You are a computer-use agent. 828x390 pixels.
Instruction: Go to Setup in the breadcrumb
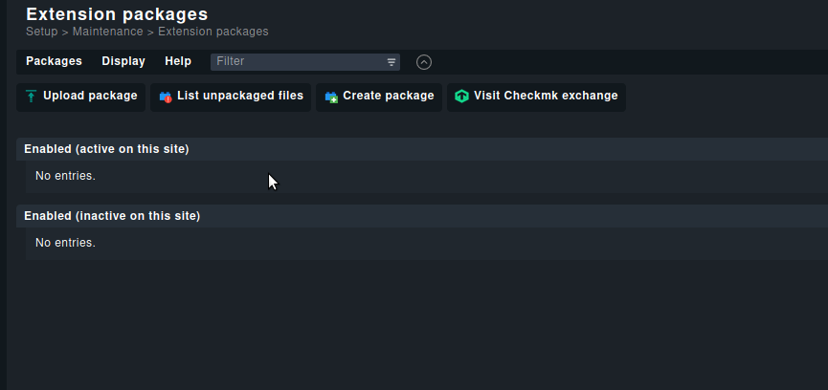tap(41, 32)
